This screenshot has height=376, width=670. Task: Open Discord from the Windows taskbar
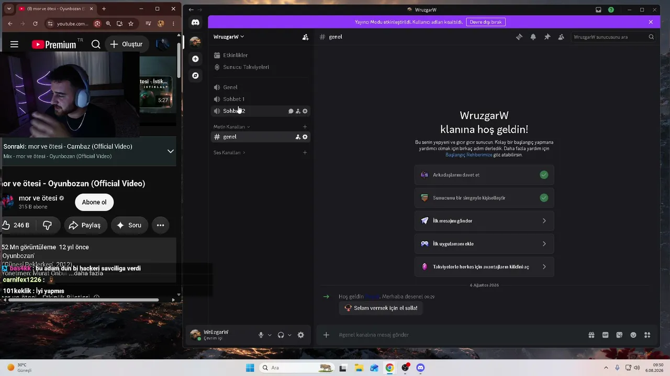pyautogui.click(x=420, y=368)
